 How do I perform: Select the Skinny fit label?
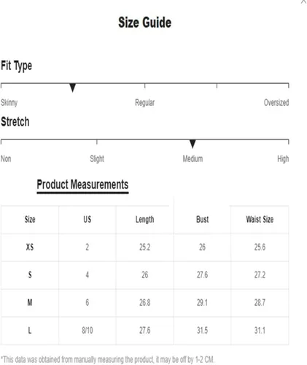tap(9, 102)
